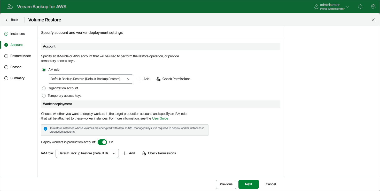Click the blue information icon
The image size is (380, 191).
point(45,129)
